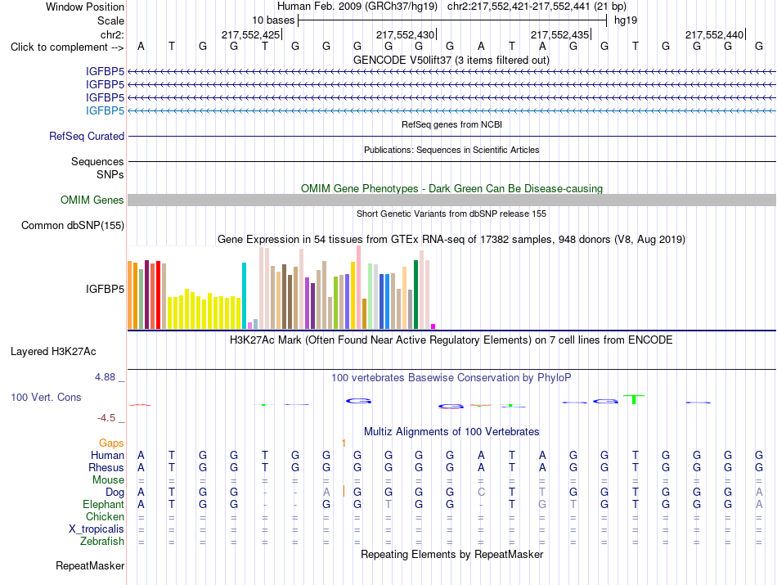
Task: Open the Layered H3K27Ac track label
Action: (53, 352)
